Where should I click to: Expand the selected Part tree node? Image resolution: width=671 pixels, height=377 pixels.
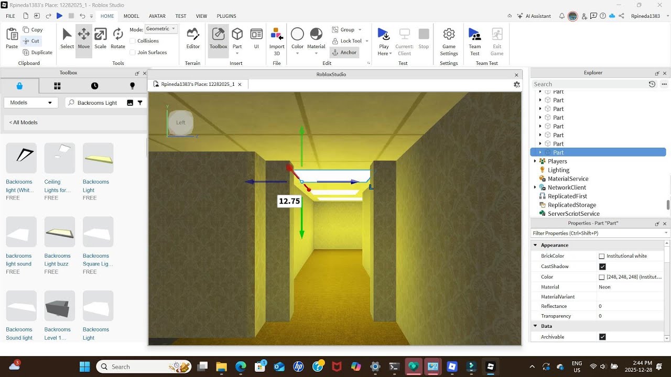(540, 152)
